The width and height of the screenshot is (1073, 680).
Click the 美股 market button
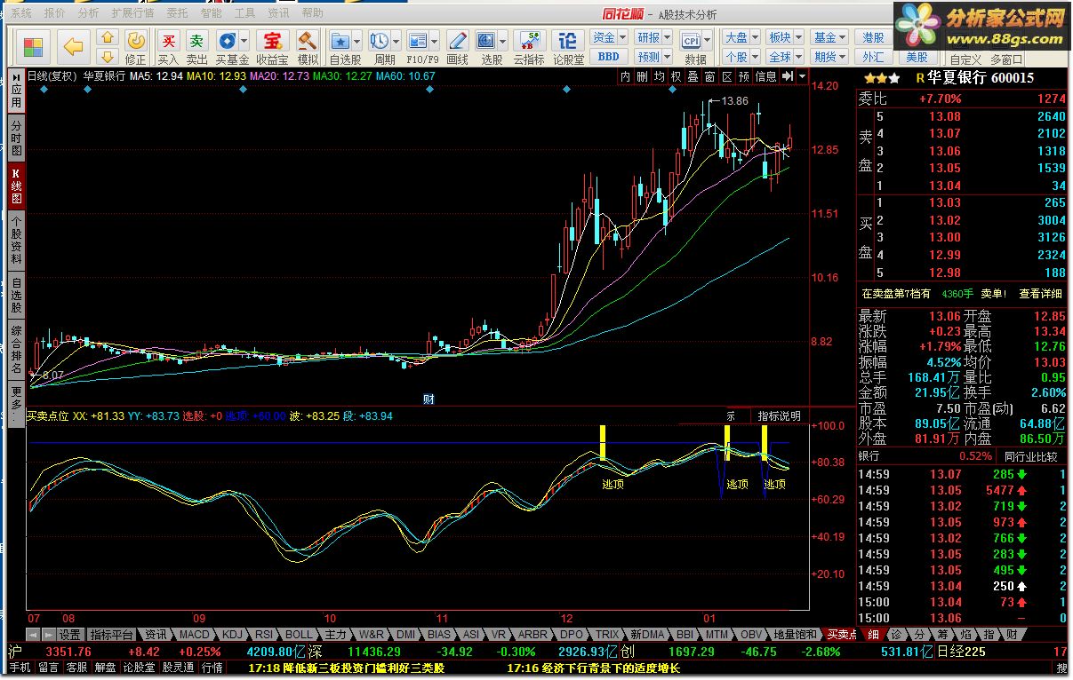click(x=917, y=57)
